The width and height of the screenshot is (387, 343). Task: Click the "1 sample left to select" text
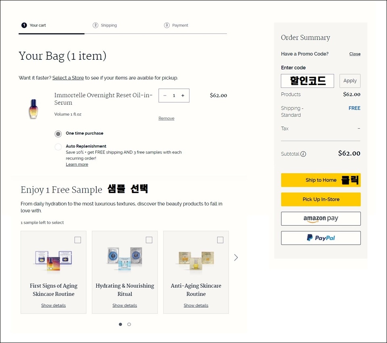point(42,222)
